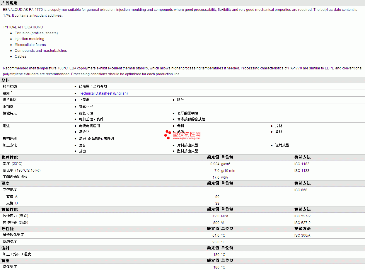Select the 欧洲 region value

click(x=180, y=100)
